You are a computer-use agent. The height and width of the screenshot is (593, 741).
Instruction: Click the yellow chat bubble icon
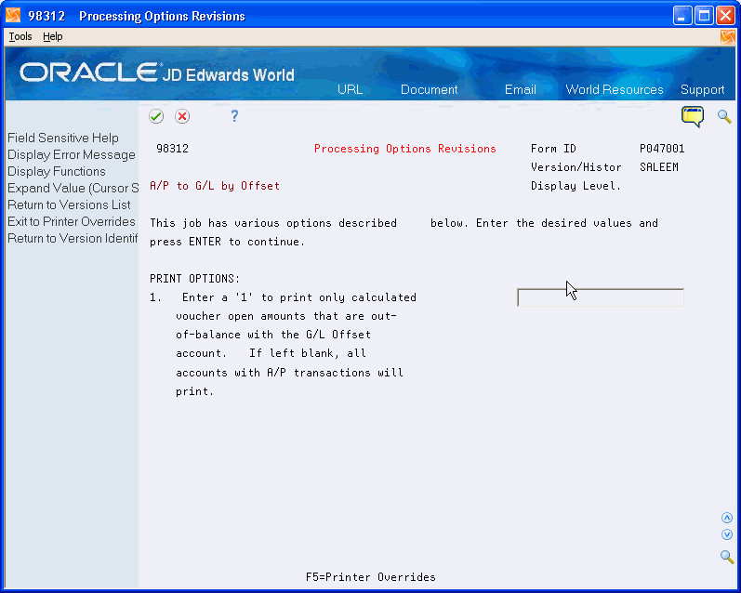coord(693,117)
